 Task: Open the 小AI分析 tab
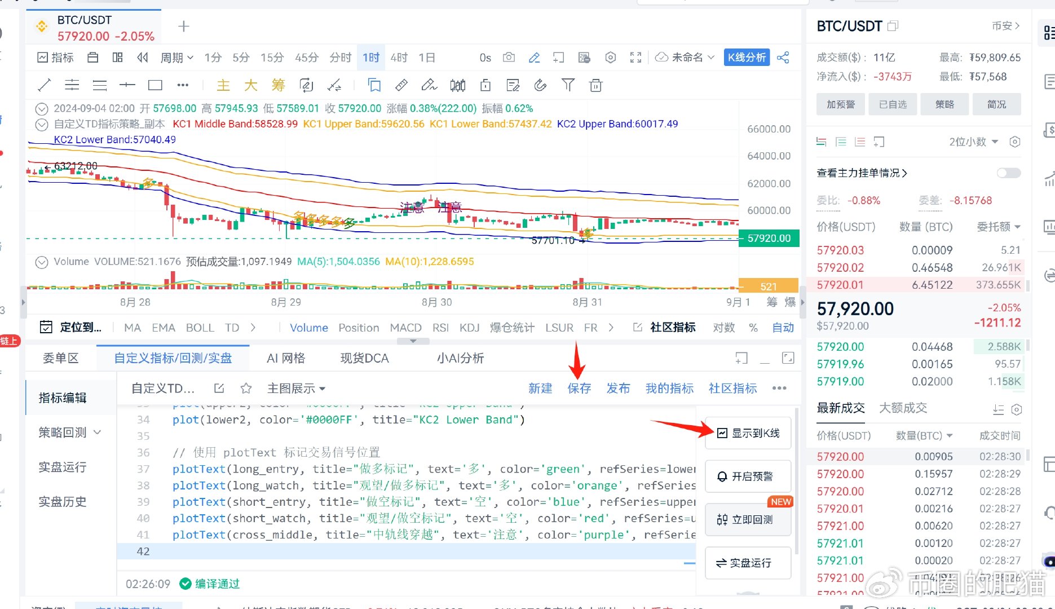pyautogui.click(x=460, y=358)
